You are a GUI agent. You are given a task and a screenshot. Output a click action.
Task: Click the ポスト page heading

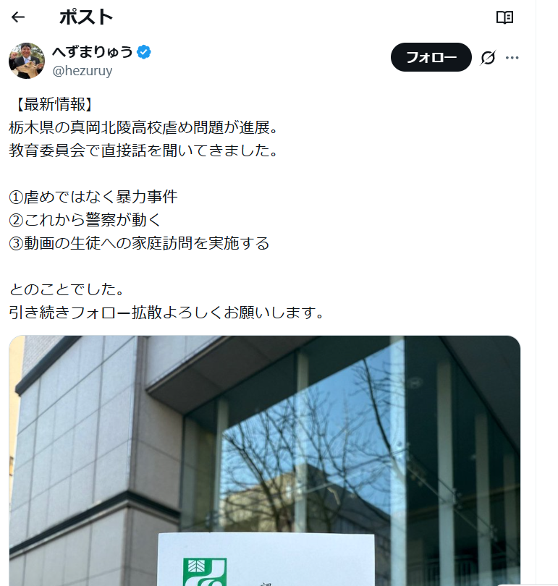pyautogui.click(x=86, y=17)
